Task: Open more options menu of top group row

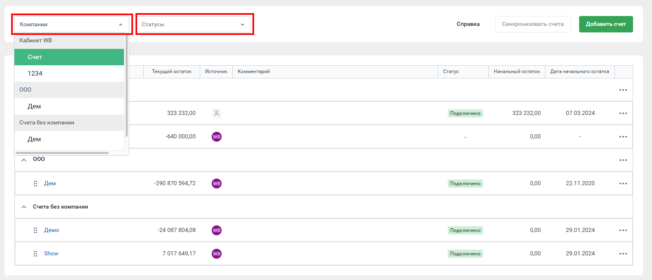Action: coord(623,90)
